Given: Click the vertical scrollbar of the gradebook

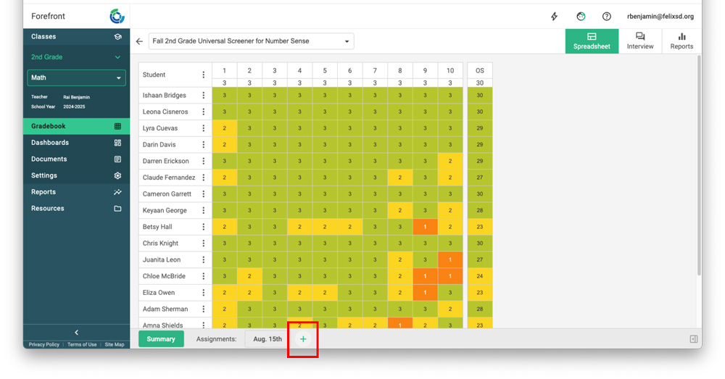Looking at the screenshot, I should click(698, 167).
